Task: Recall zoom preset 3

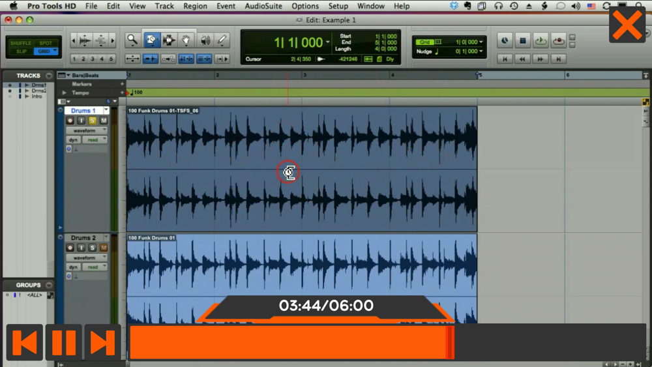Action: coord(93,59)
